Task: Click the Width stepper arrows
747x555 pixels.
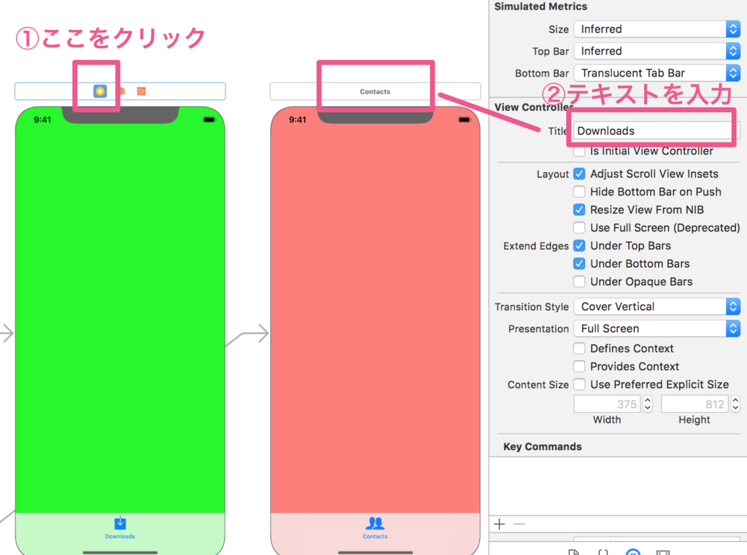Action: tap(648, 404)
